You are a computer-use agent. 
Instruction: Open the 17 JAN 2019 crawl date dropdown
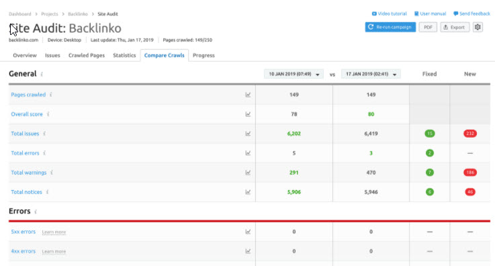pos(371,74)
